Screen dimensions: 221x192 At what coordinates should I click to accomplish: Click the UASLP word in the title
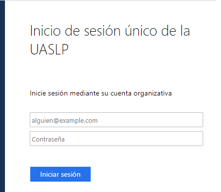(49, 49)
